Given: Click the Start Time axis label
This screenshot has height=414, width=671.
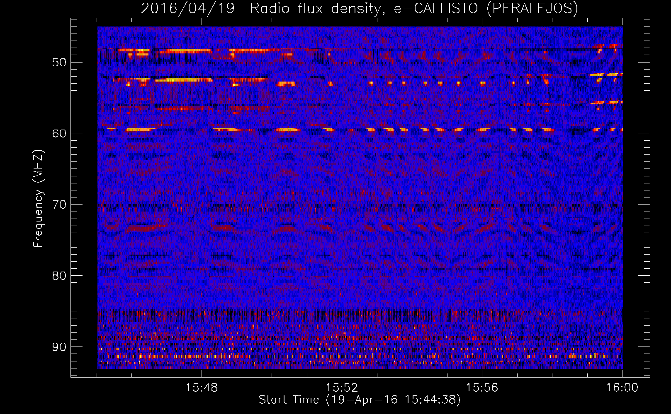Looking at the screenshot, I should tap(360, 400).
